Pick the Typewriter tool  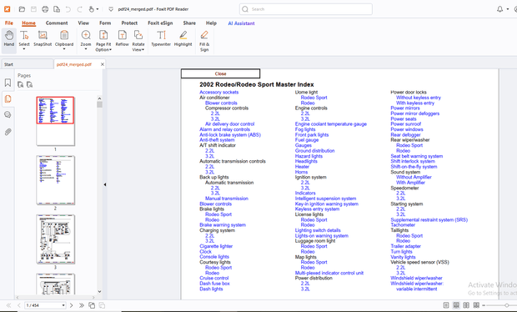click(161, 38)
